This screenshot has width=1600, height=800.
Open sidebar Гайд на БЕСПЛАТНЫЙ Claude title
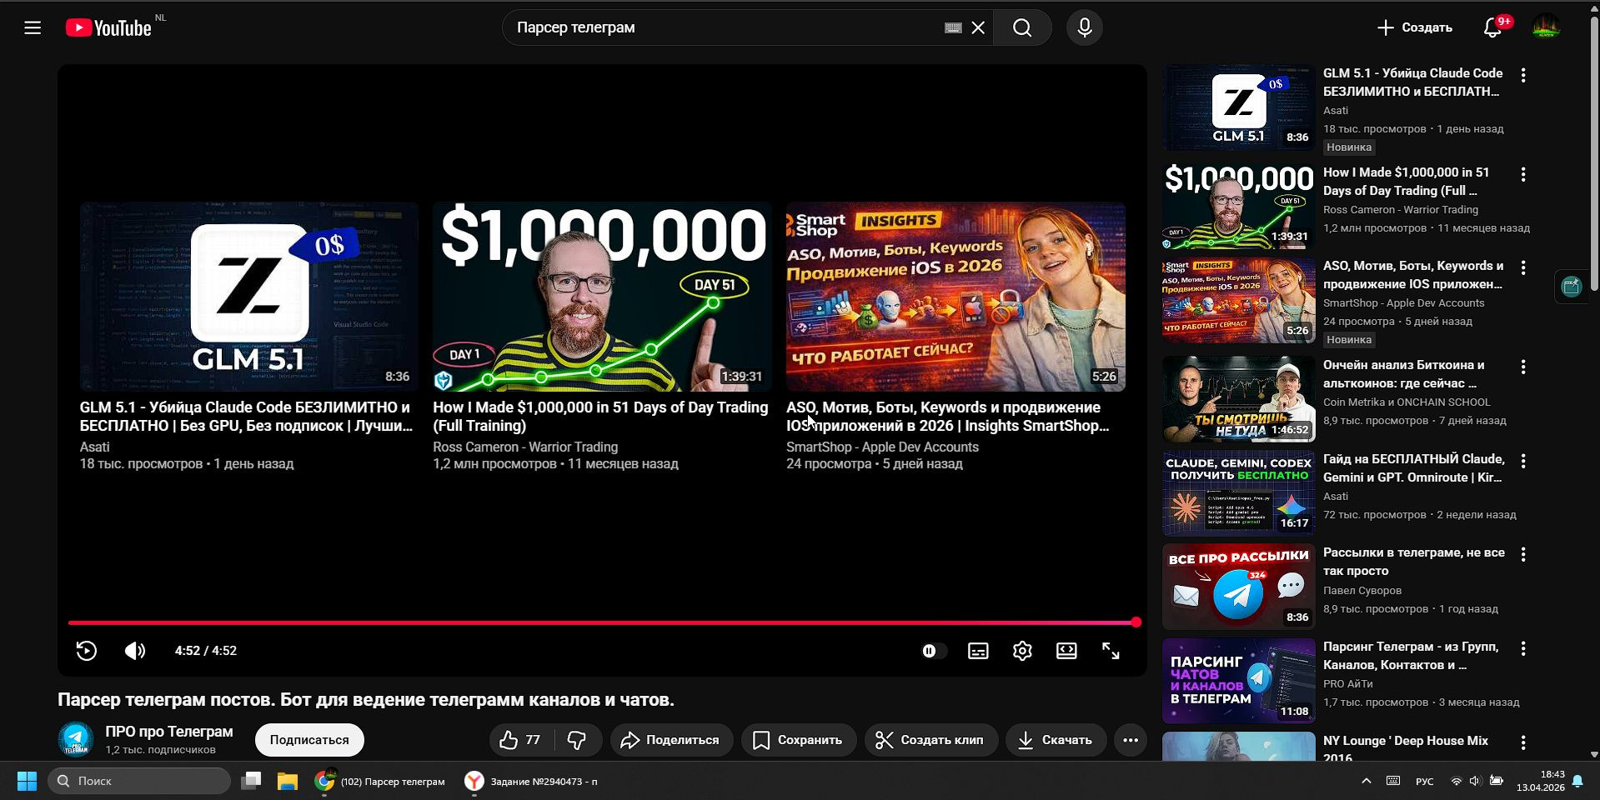(1414, 468)
